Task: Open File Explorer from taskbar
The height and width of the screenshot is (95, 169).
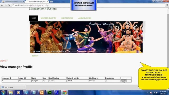Action: (11, 93)
